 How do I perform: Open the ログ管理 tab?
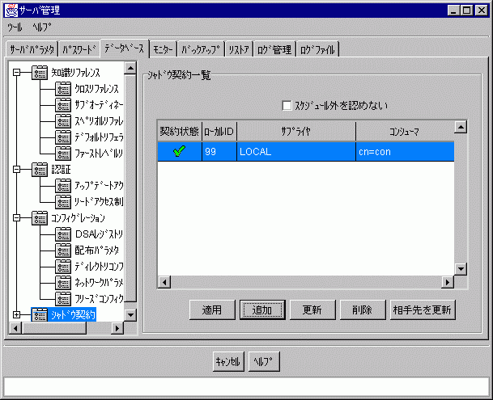[274, 49]
